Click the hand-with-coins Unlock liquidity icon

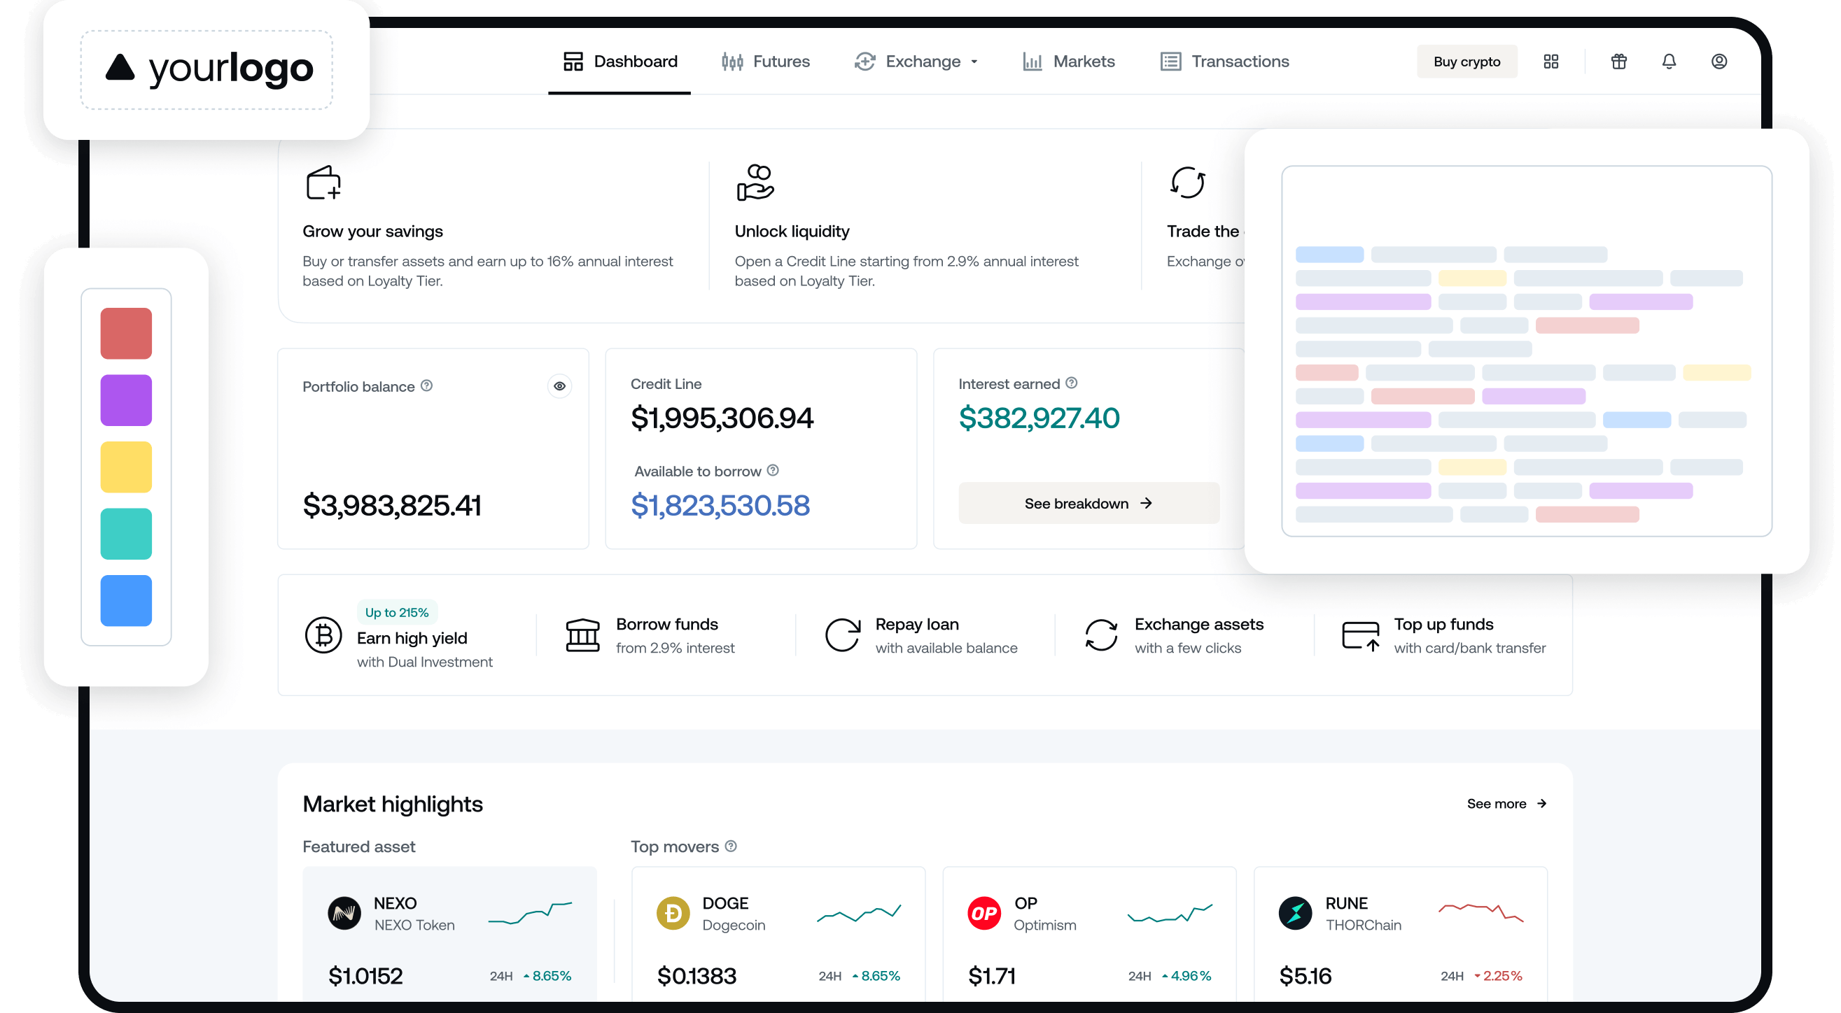(755, 182)
